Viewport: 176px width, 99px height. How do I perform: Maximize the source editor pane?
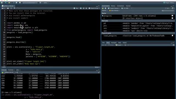(99, 6)
